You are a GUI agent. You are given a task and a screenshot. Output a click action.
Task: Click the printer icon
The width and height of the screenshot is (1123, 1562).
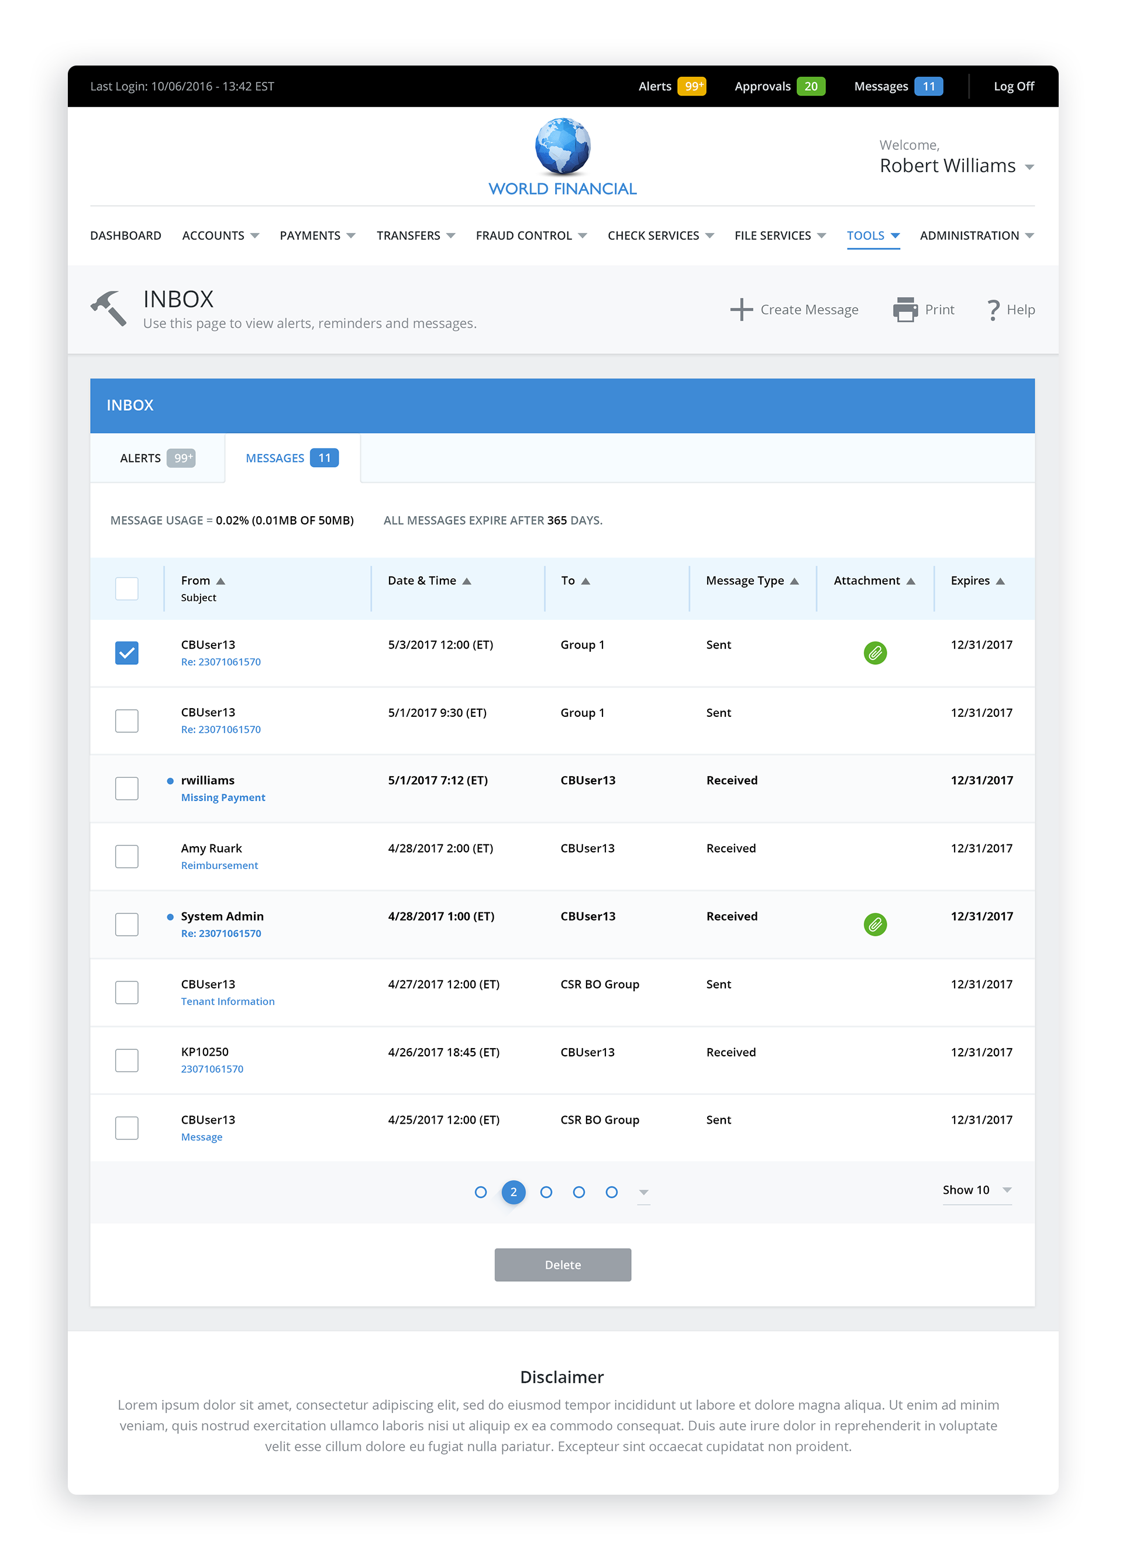pyautogui.click(x=904, y=309)
